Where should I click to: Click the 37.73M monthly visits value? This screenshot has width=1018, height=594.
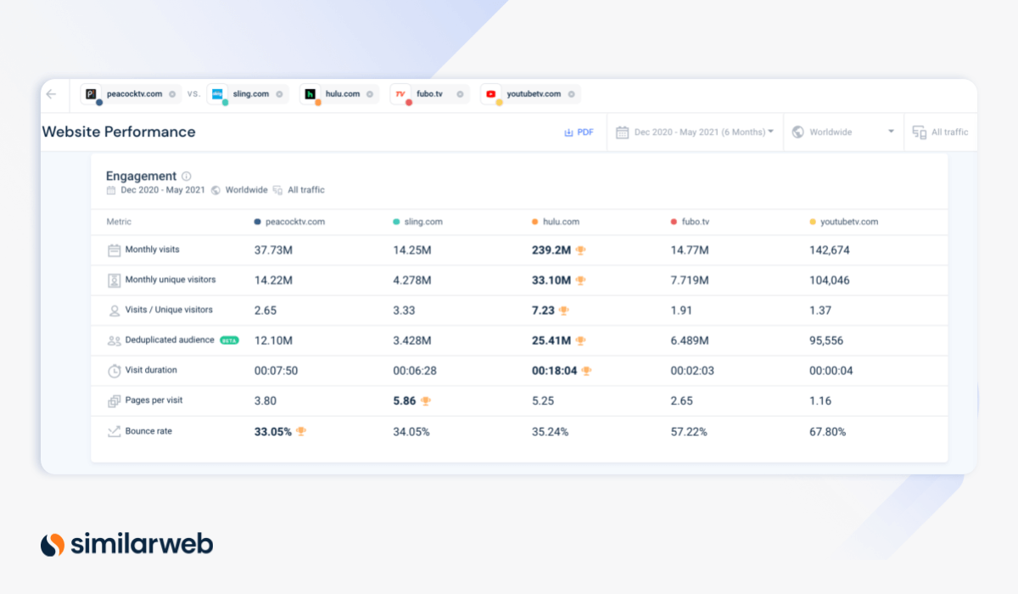(x=274, y=250)
